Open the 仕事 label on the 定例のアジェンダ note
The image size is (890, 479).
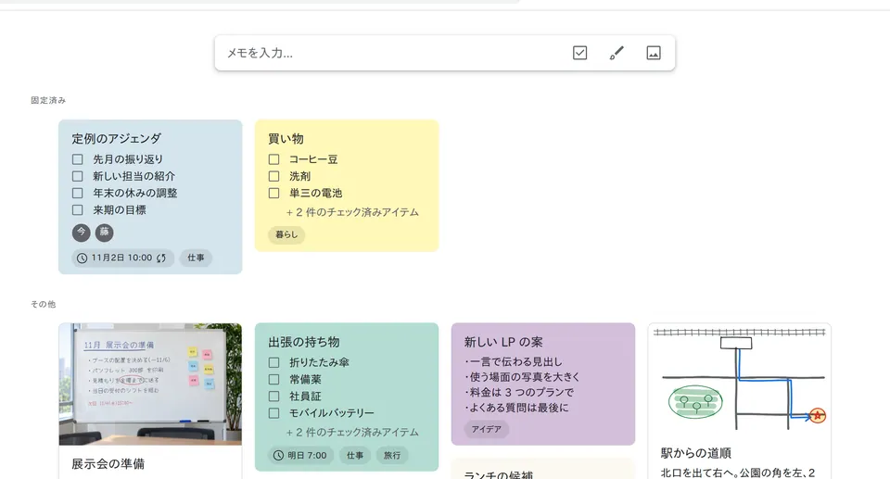196,258
